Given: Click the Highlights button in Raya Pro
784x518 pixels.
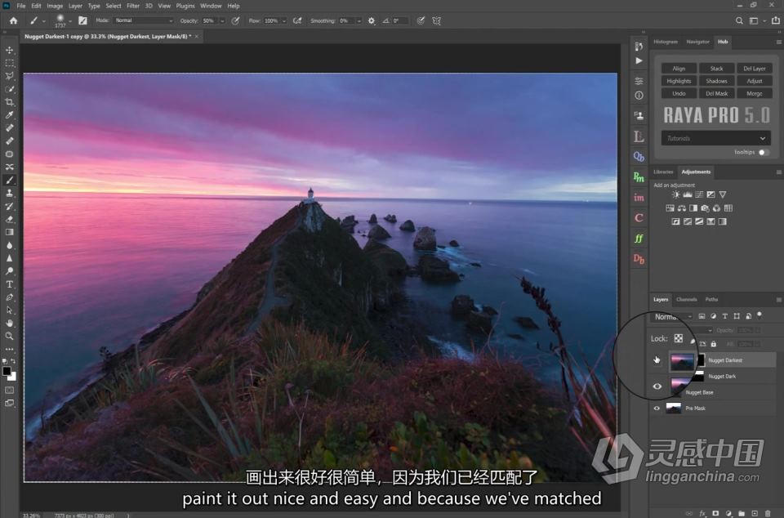Looking at the screenshot, I should pyautogui.click(x=679, y=81).
